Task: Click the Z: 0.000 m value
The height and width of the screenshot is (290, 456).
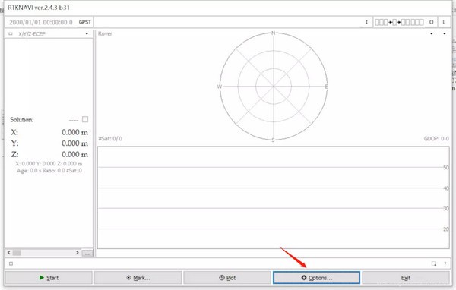Action: (x=74, y=154)
